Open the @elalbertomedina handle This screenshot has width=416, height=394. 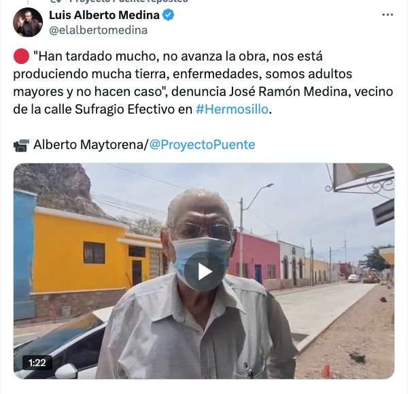click(99, 31)
